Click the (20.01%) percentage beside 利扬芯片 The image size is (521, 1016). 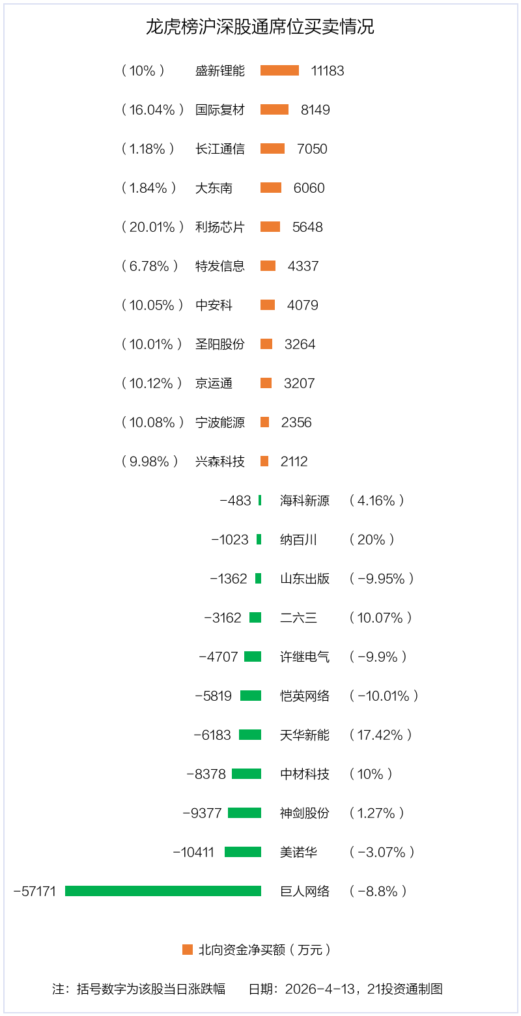pyautogui.click(x=152, y=227)
